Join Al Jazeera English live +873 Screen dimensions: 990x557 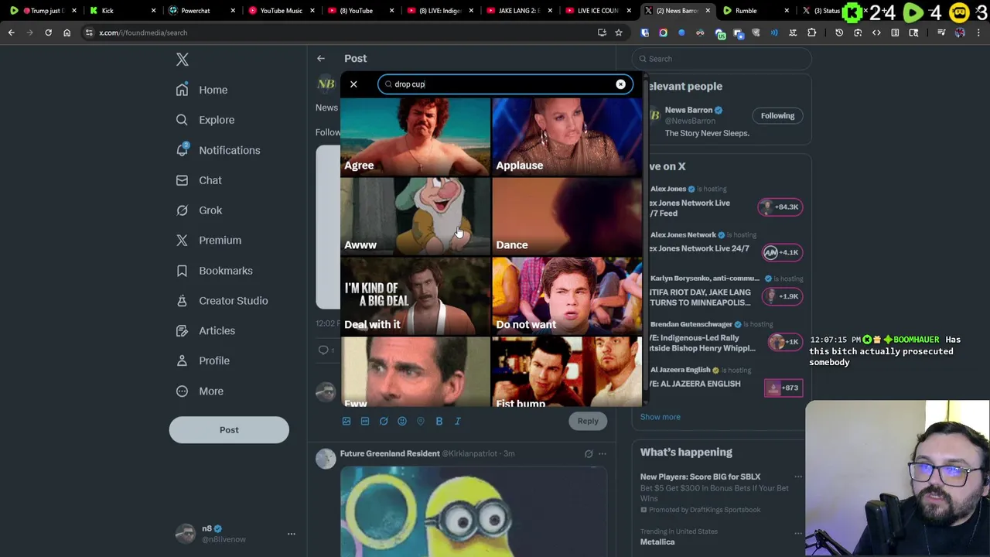(783, 388)
